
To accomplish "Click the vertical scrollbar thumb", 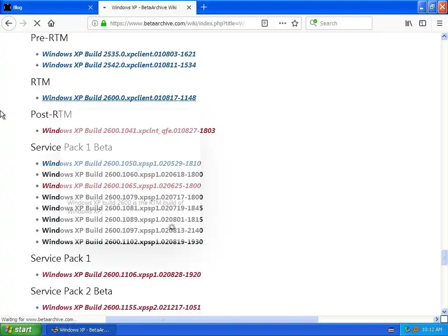I will click(x=444, y=257).
